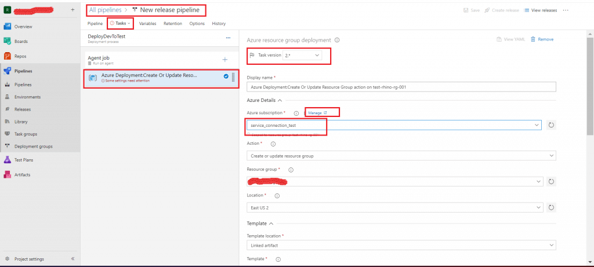Click the Display name text field
Image resolution: width=594 pixels, height=267 pixels.
(x=401, y=87)
